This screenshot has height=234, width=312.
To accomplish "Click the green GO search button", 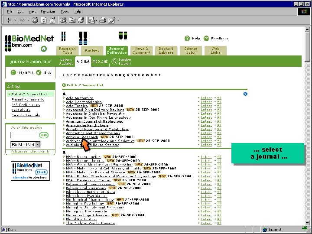I will [x=44, y=135].
